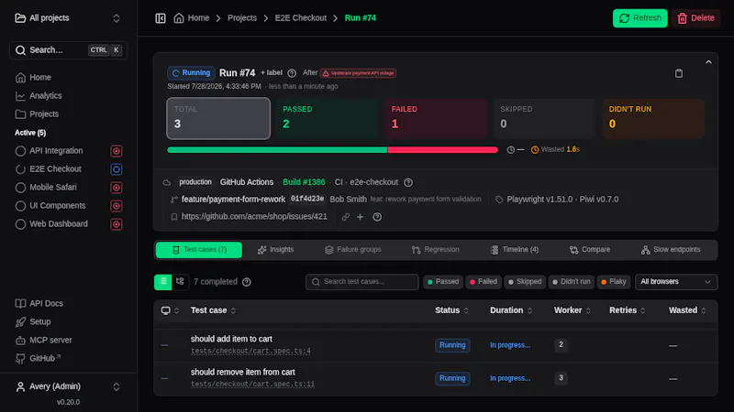Open the sidebar Search box
Viewport: 734px width, 412px height.
pyautogui.click(x=68, y=50)
